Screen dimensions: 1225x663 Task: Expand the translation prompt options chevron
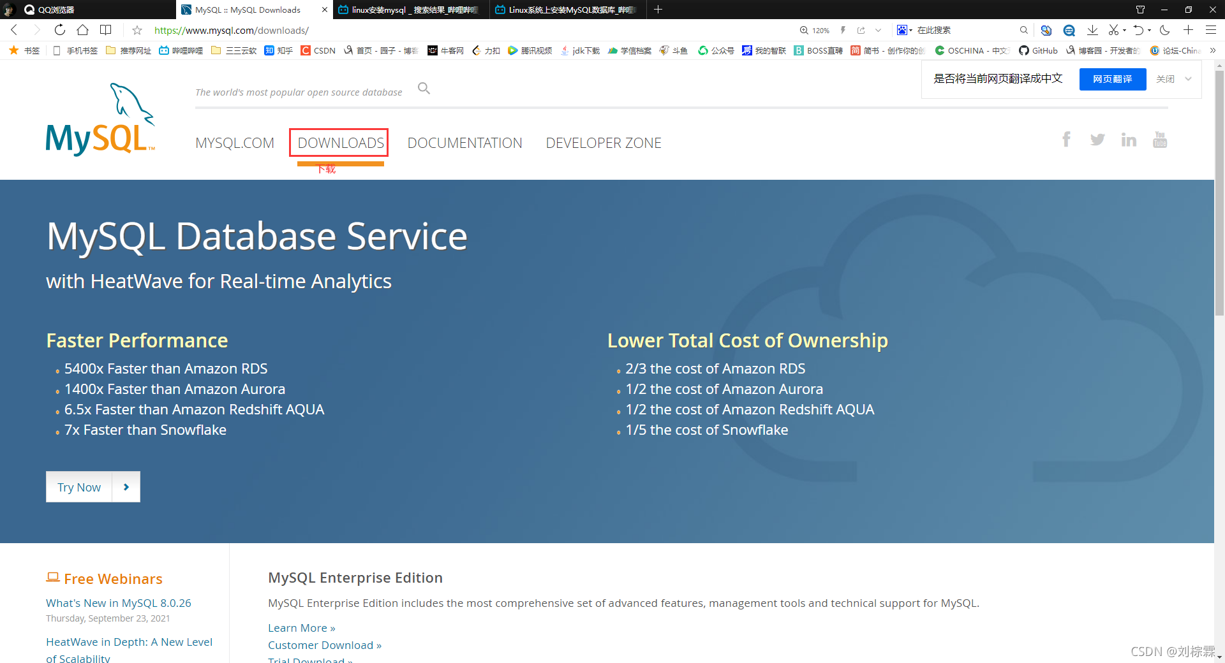(1188, 79)
